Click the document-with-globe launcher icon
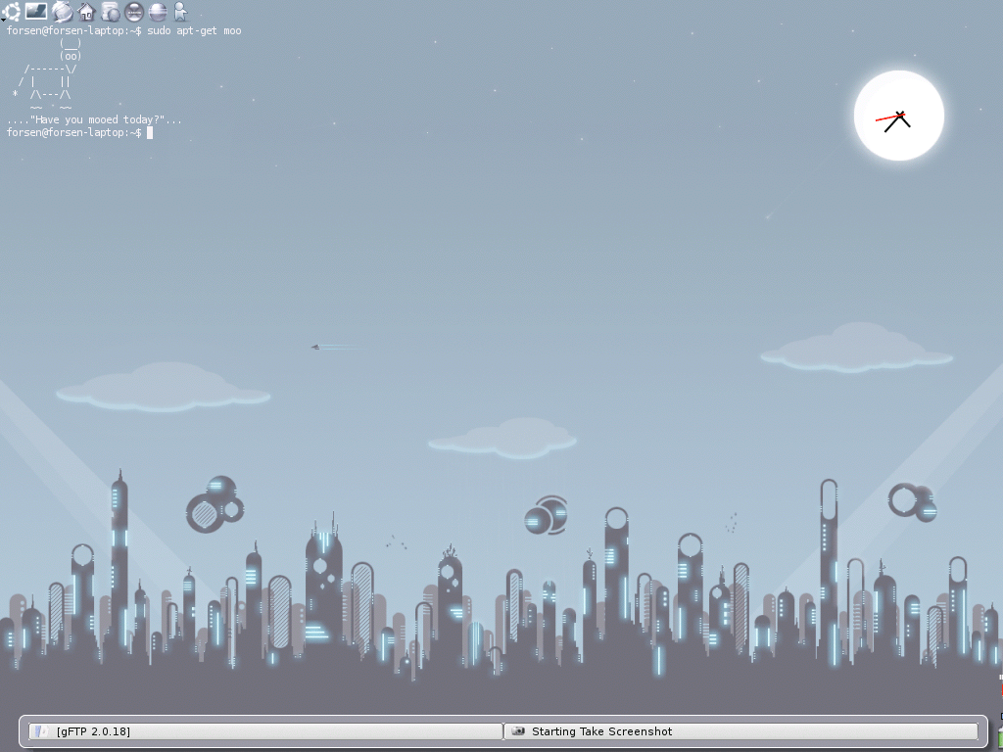This screenshot has height=752, width=1003. point(110,12)
